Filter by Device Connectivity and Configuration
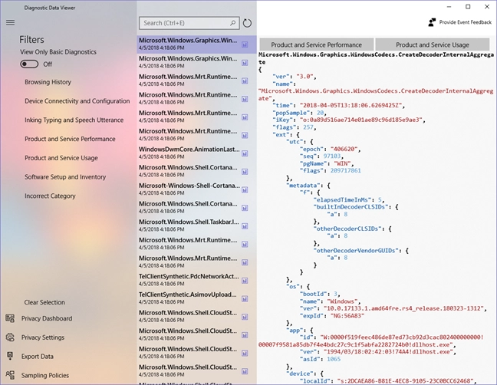 (77, 101)
